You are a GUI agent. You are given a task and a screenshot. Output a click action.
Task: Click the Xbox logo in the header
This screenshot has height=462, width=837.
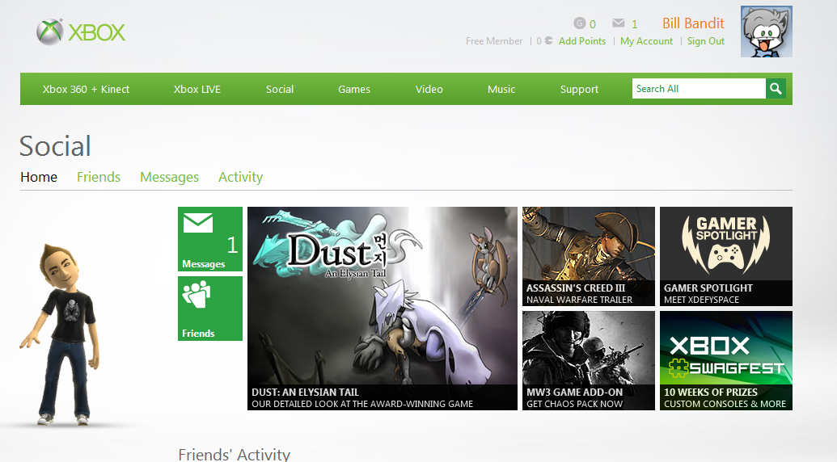click(81, 32)
